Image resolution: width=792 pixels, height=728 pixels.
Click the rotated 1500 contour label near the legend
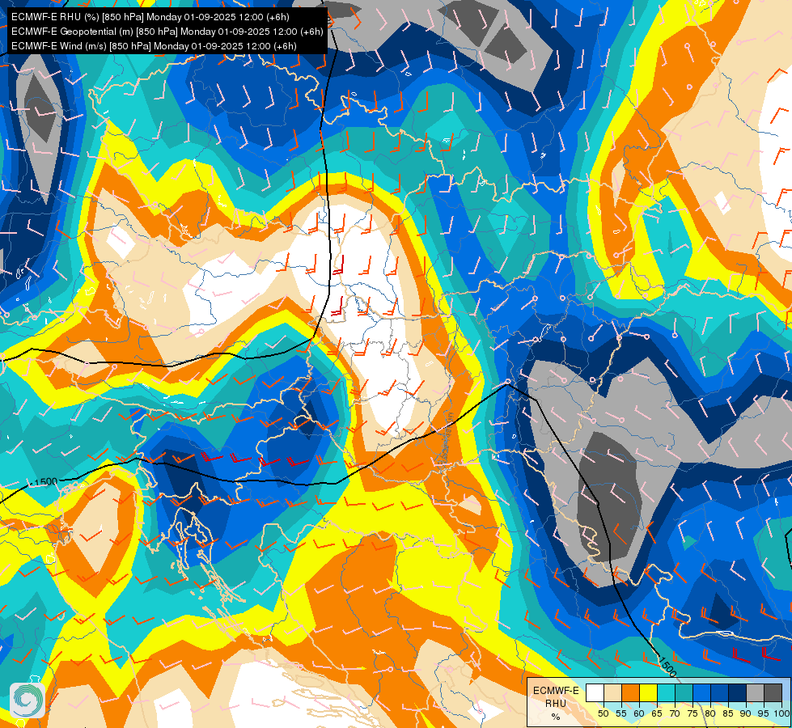[667, 666]
